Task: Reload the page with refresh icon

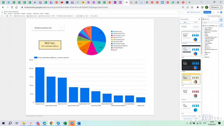Action: point(14,7)
